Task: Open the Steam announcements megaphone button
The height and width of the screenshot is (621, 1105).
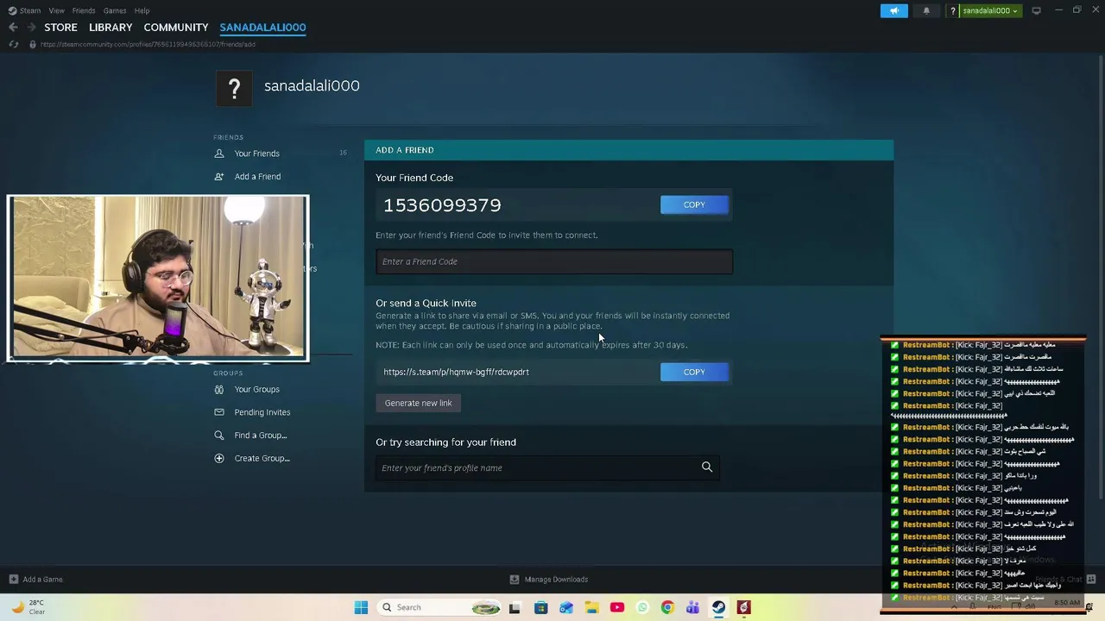Action: tap(893, 10)
